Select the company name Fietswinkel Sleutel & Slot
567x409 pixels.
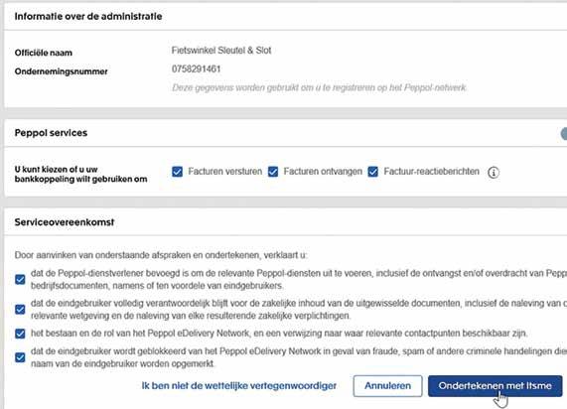(221, 51)
